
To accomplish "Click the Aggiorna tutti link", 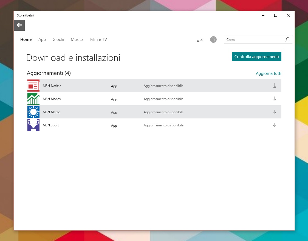I will [269, 73].
